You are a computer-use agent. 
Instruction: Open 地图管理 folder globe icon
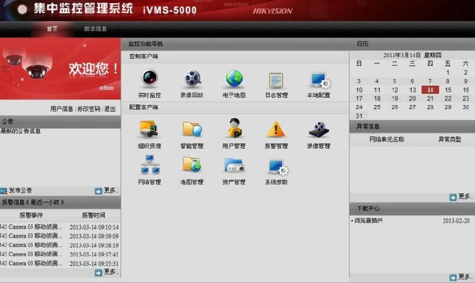[192, 165]
